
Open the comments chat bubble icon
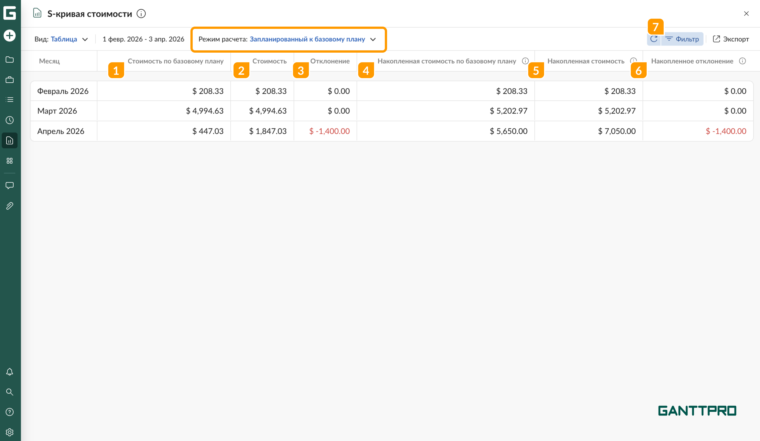point(10,185)
